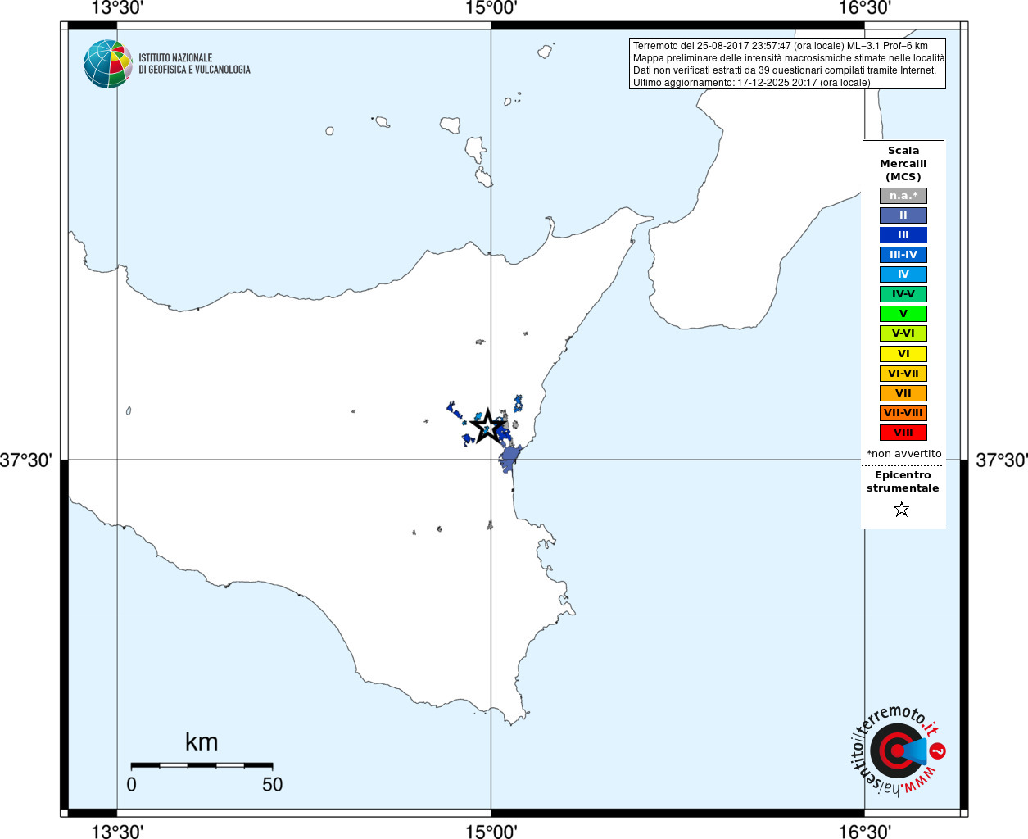Select the VI-VII intensity legend swatch

click(903, 374)
